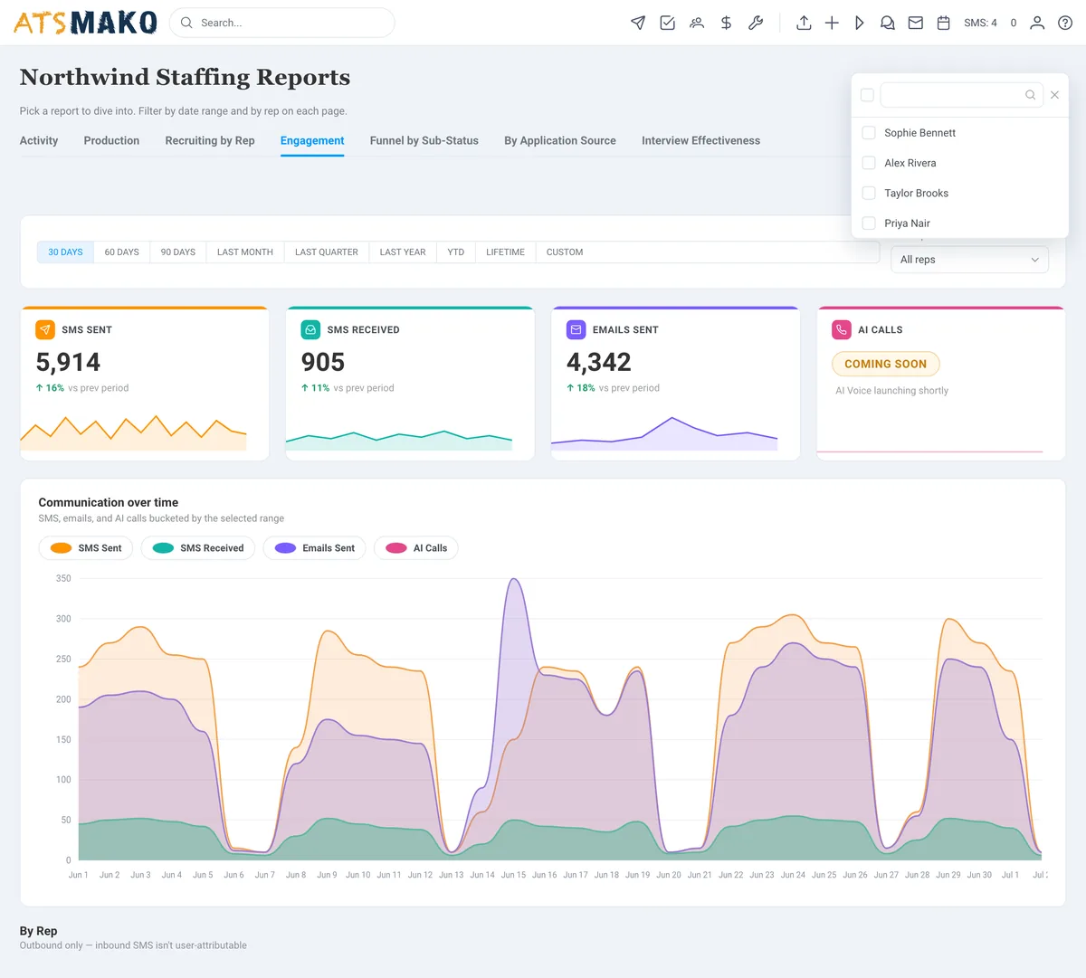Viewport: 1086px width, 978px height.
Task: Click the ATSMAKO logo
Action: point(86,23)
